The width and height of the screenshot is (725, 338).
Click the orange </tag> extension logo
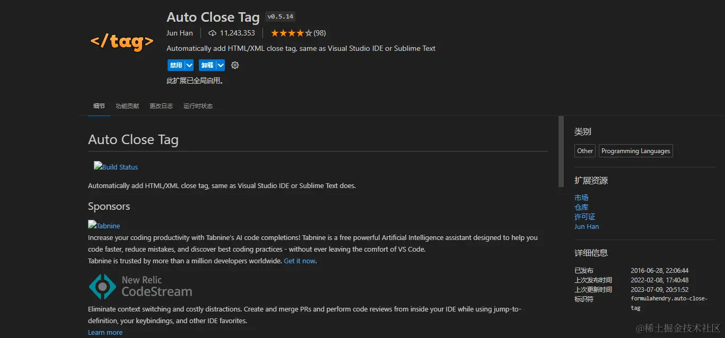[x=122, y=41]
